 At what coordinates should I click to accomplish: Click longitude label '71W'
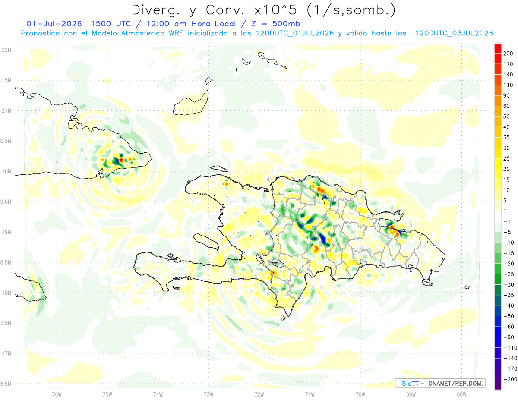pyautogui.click(x=310, y=394)
